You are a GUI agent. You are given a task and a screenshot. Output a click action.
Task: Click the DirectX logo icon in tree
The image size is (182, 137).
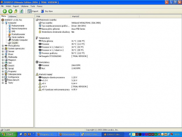6,66
